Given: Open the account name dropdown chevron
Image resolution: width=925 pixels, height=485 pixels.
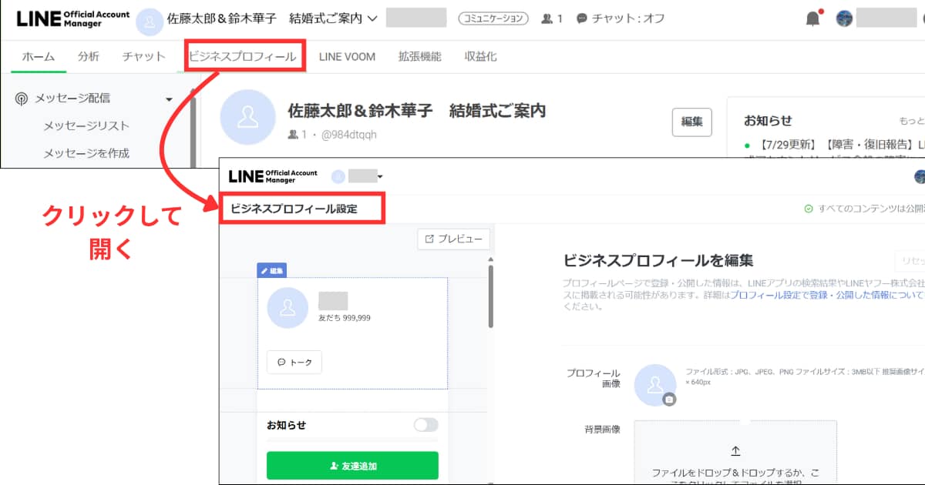Looking at the screenshot, I should [373, 18].
